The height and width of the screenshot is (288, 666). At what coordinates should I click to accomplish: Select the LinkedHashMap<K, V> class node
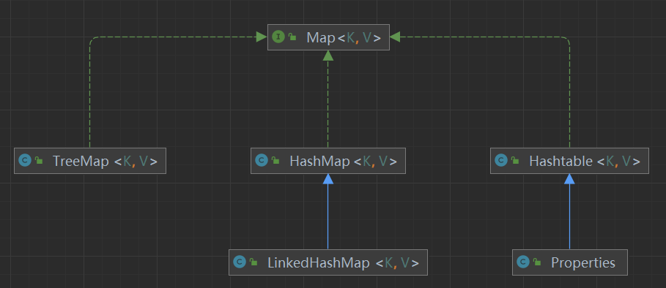coord(328,262)
